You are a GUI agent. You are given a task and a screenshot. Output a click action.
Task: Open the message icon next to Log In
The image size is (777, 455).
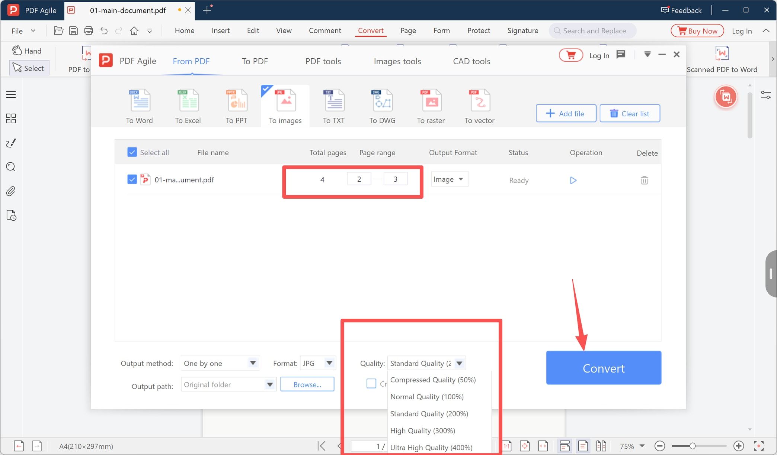coord(621,55)
